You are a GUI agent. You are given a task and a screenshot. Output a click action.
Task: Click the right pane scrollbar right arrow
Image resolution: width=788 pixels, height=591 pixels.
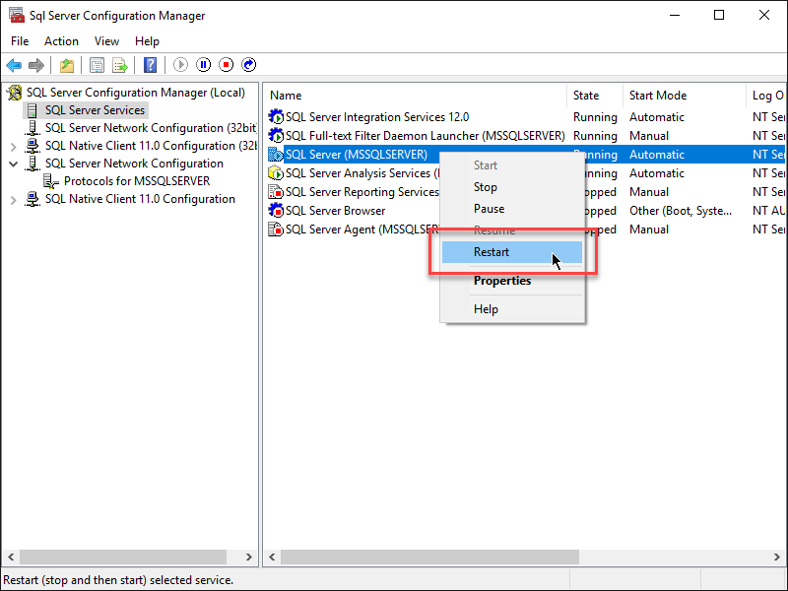pyautogui.click(x=776, y=557)
